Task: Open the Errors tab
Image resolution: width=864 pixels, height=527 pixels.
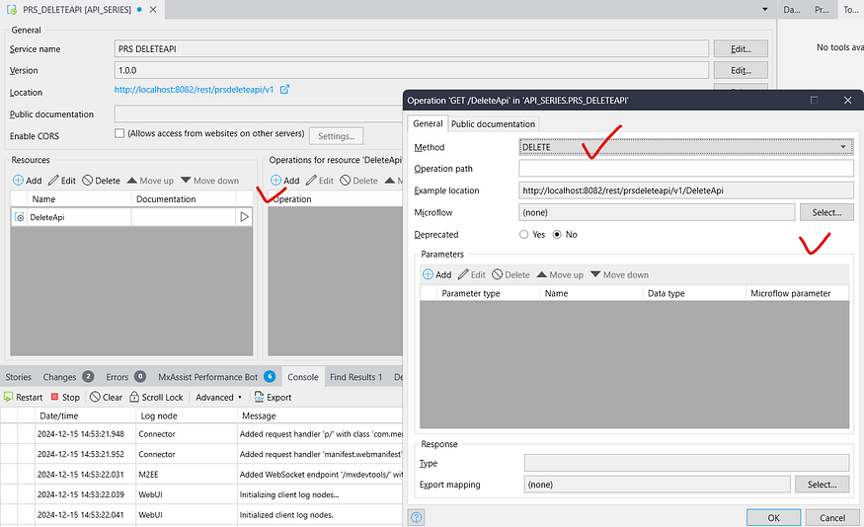Action: tap(124, 377)
